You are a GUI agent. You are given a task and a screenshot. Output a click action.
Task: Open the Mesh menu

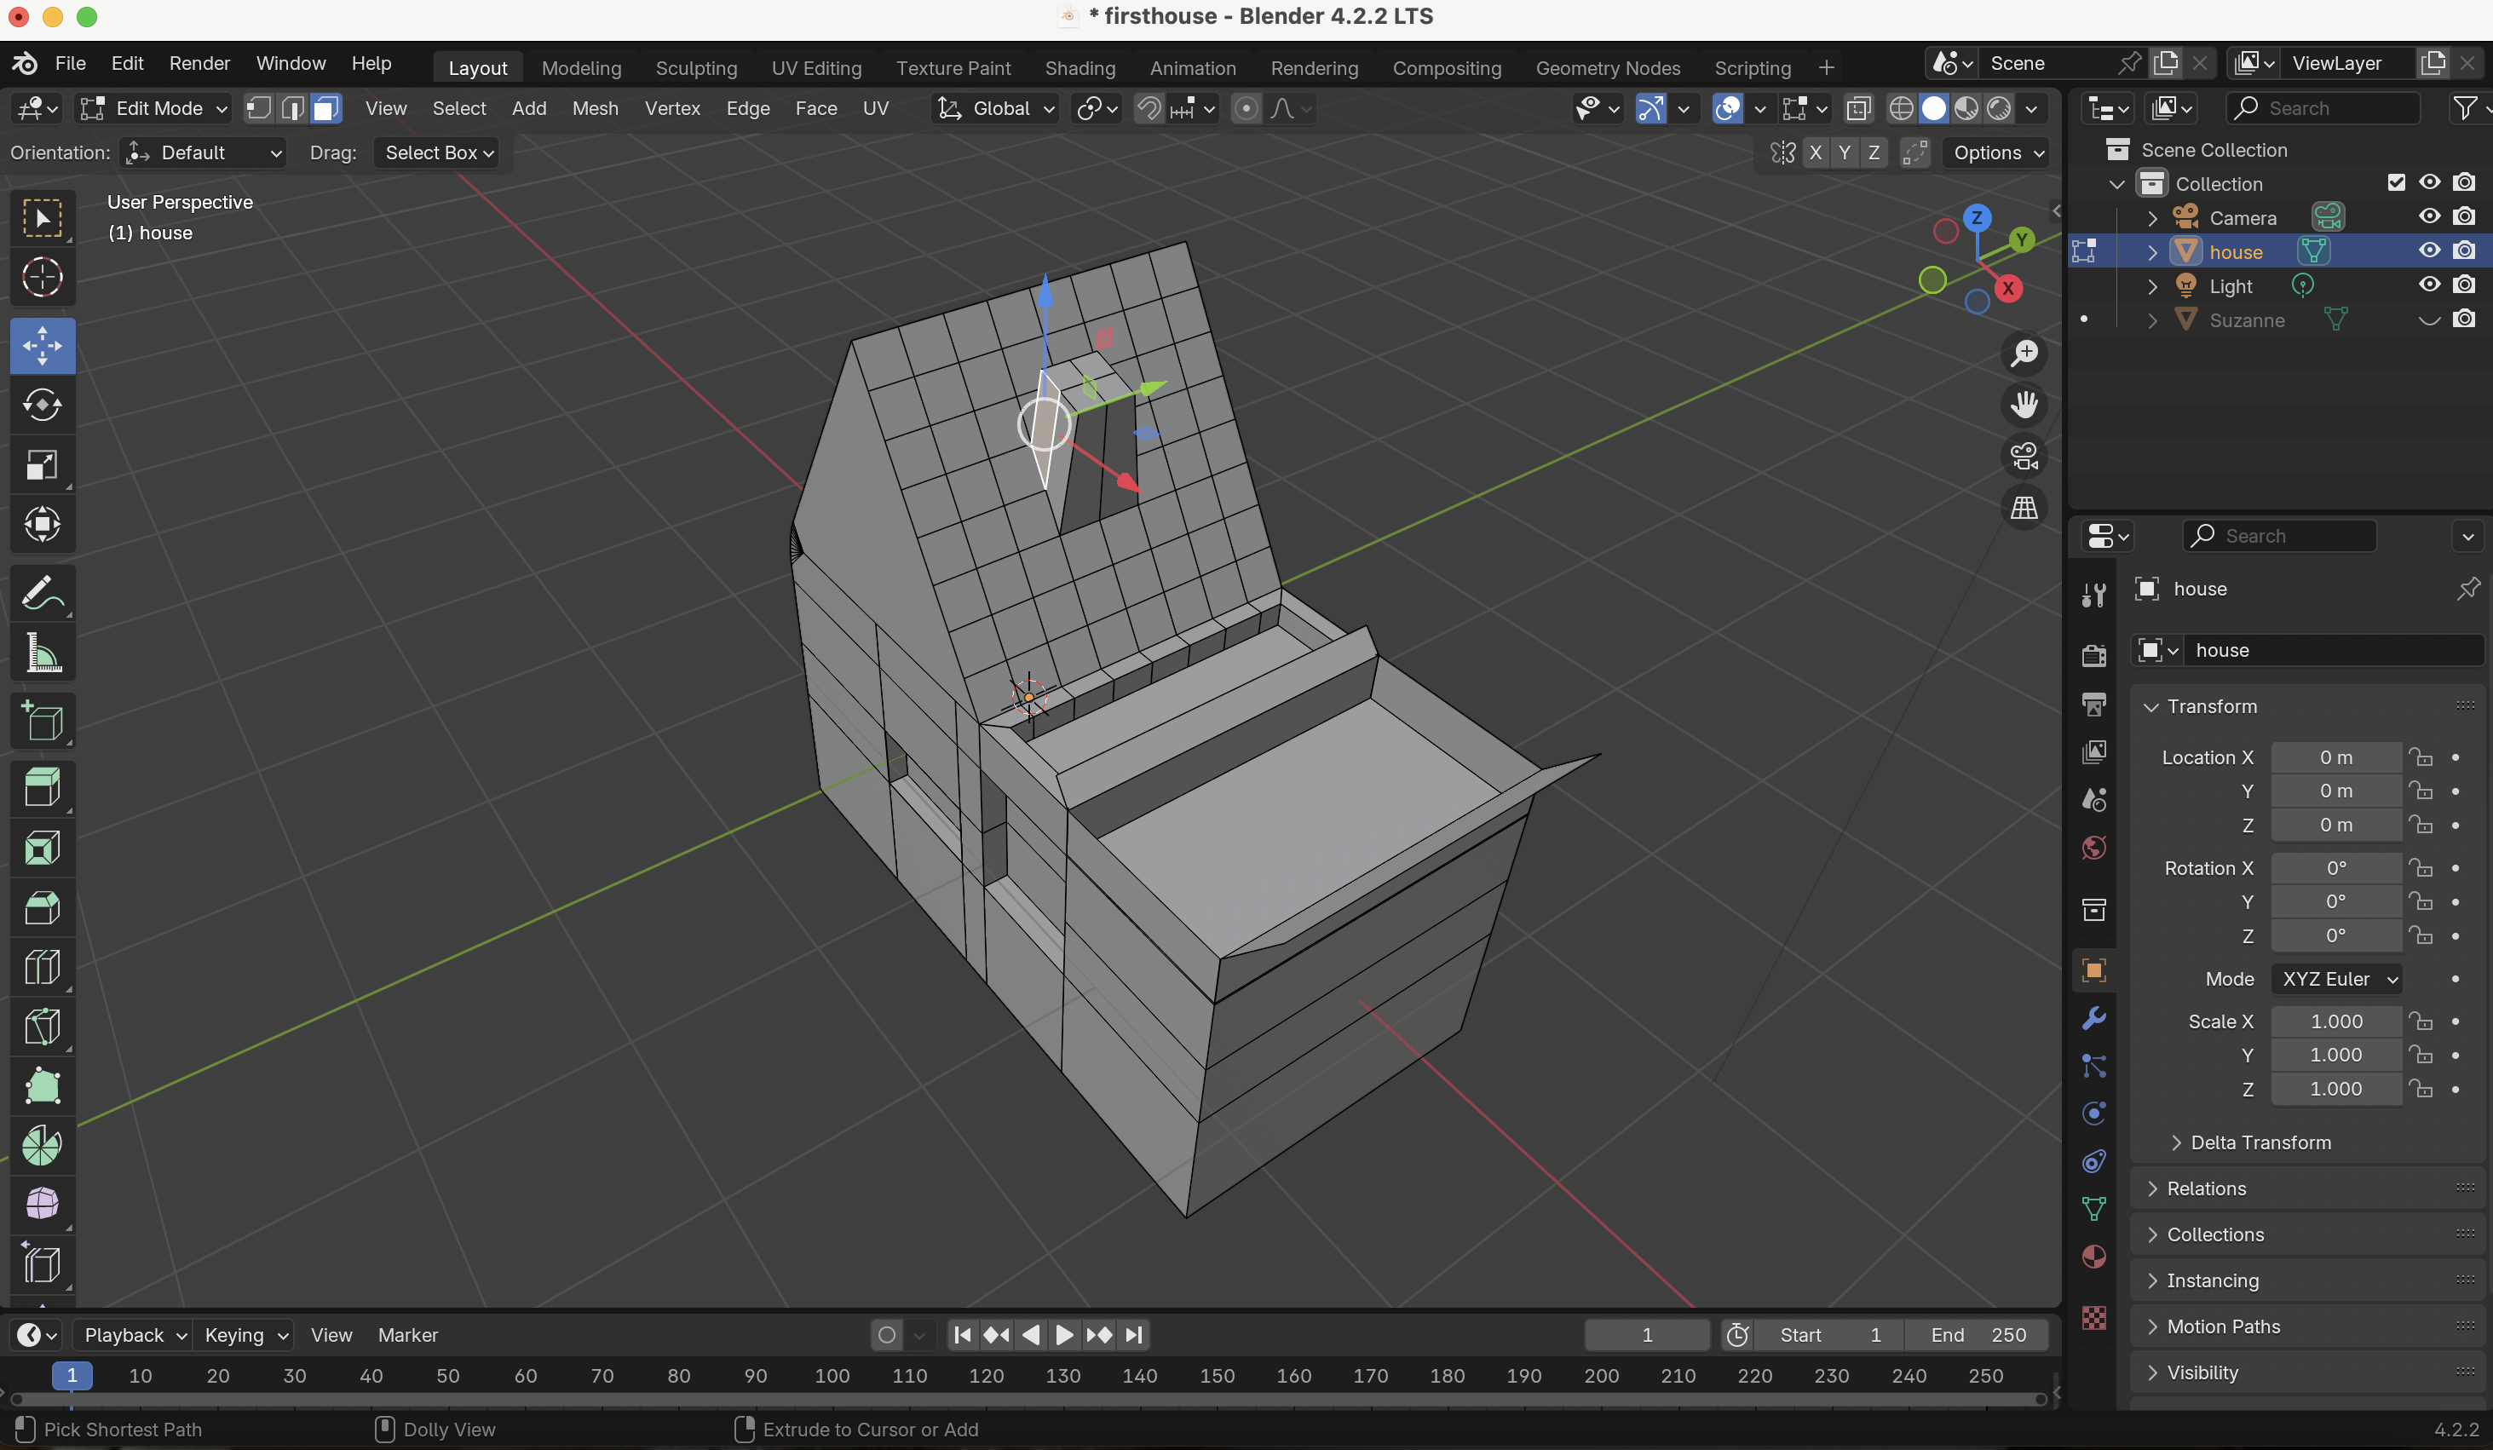coord(595,108)
